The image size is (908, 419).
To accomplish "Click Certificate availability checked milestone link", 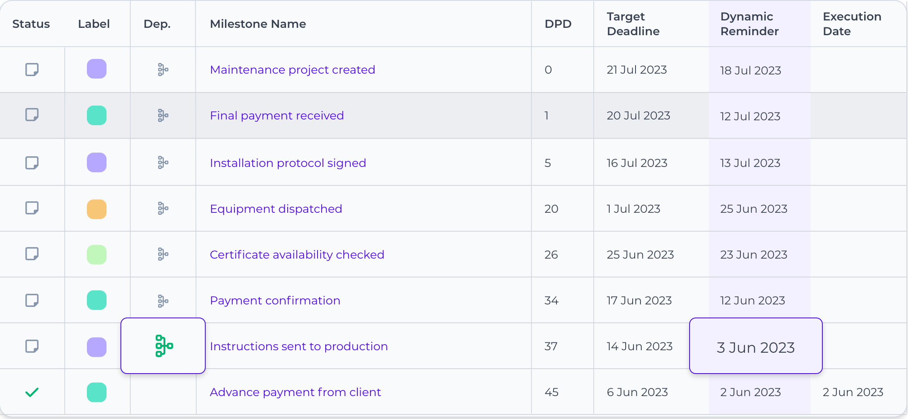I will [x=297, y=255].
